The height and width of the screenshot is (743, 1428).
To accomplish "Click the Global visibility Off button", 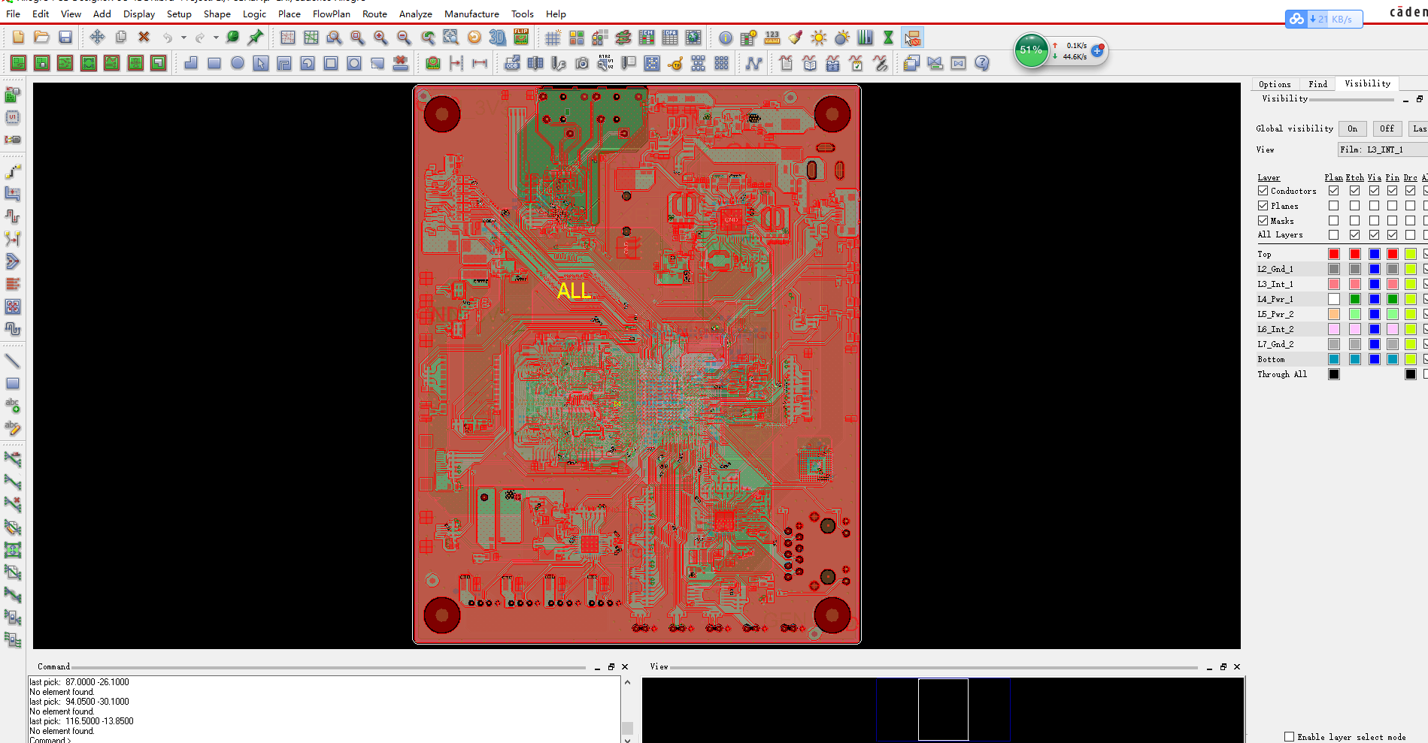I will pyautogui.click(x=1387, y=128).
